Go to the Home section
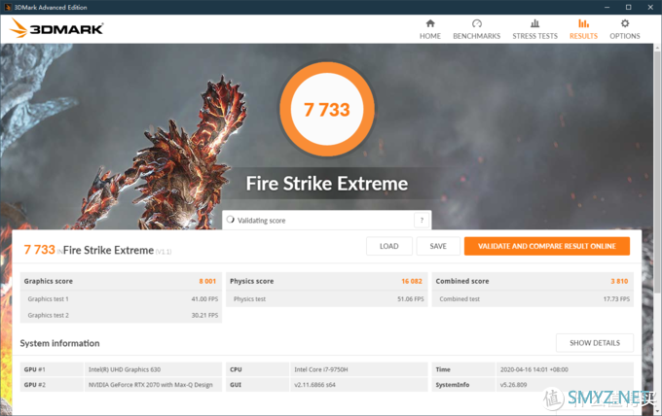Image resolution: width=662 pixels, height=416 pixels. pos(430,28)
